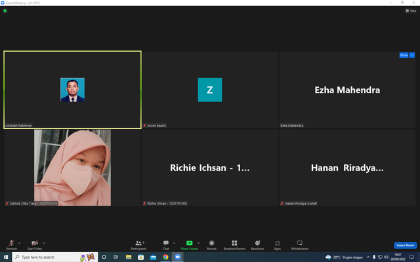420x262 pixels.
Task: Unmute the microphone in the Zoom toolbar
Action: 11,245
